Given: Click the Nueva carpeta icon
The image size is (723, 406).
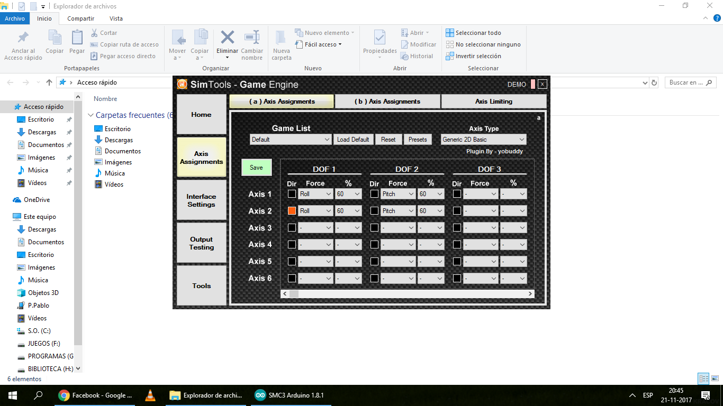Looking at the screenshot, I should [281, 38].
